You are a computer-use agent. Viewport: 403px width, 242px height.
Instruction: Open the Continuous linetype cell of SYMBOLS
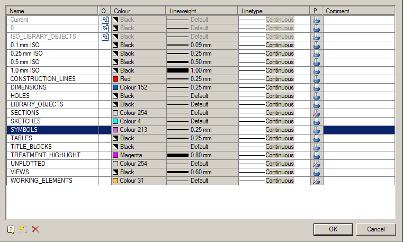point(274,130)
